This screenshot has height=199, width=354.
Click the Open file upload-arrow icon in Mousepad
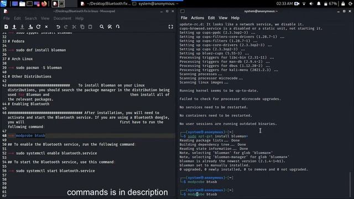(14, 27)
